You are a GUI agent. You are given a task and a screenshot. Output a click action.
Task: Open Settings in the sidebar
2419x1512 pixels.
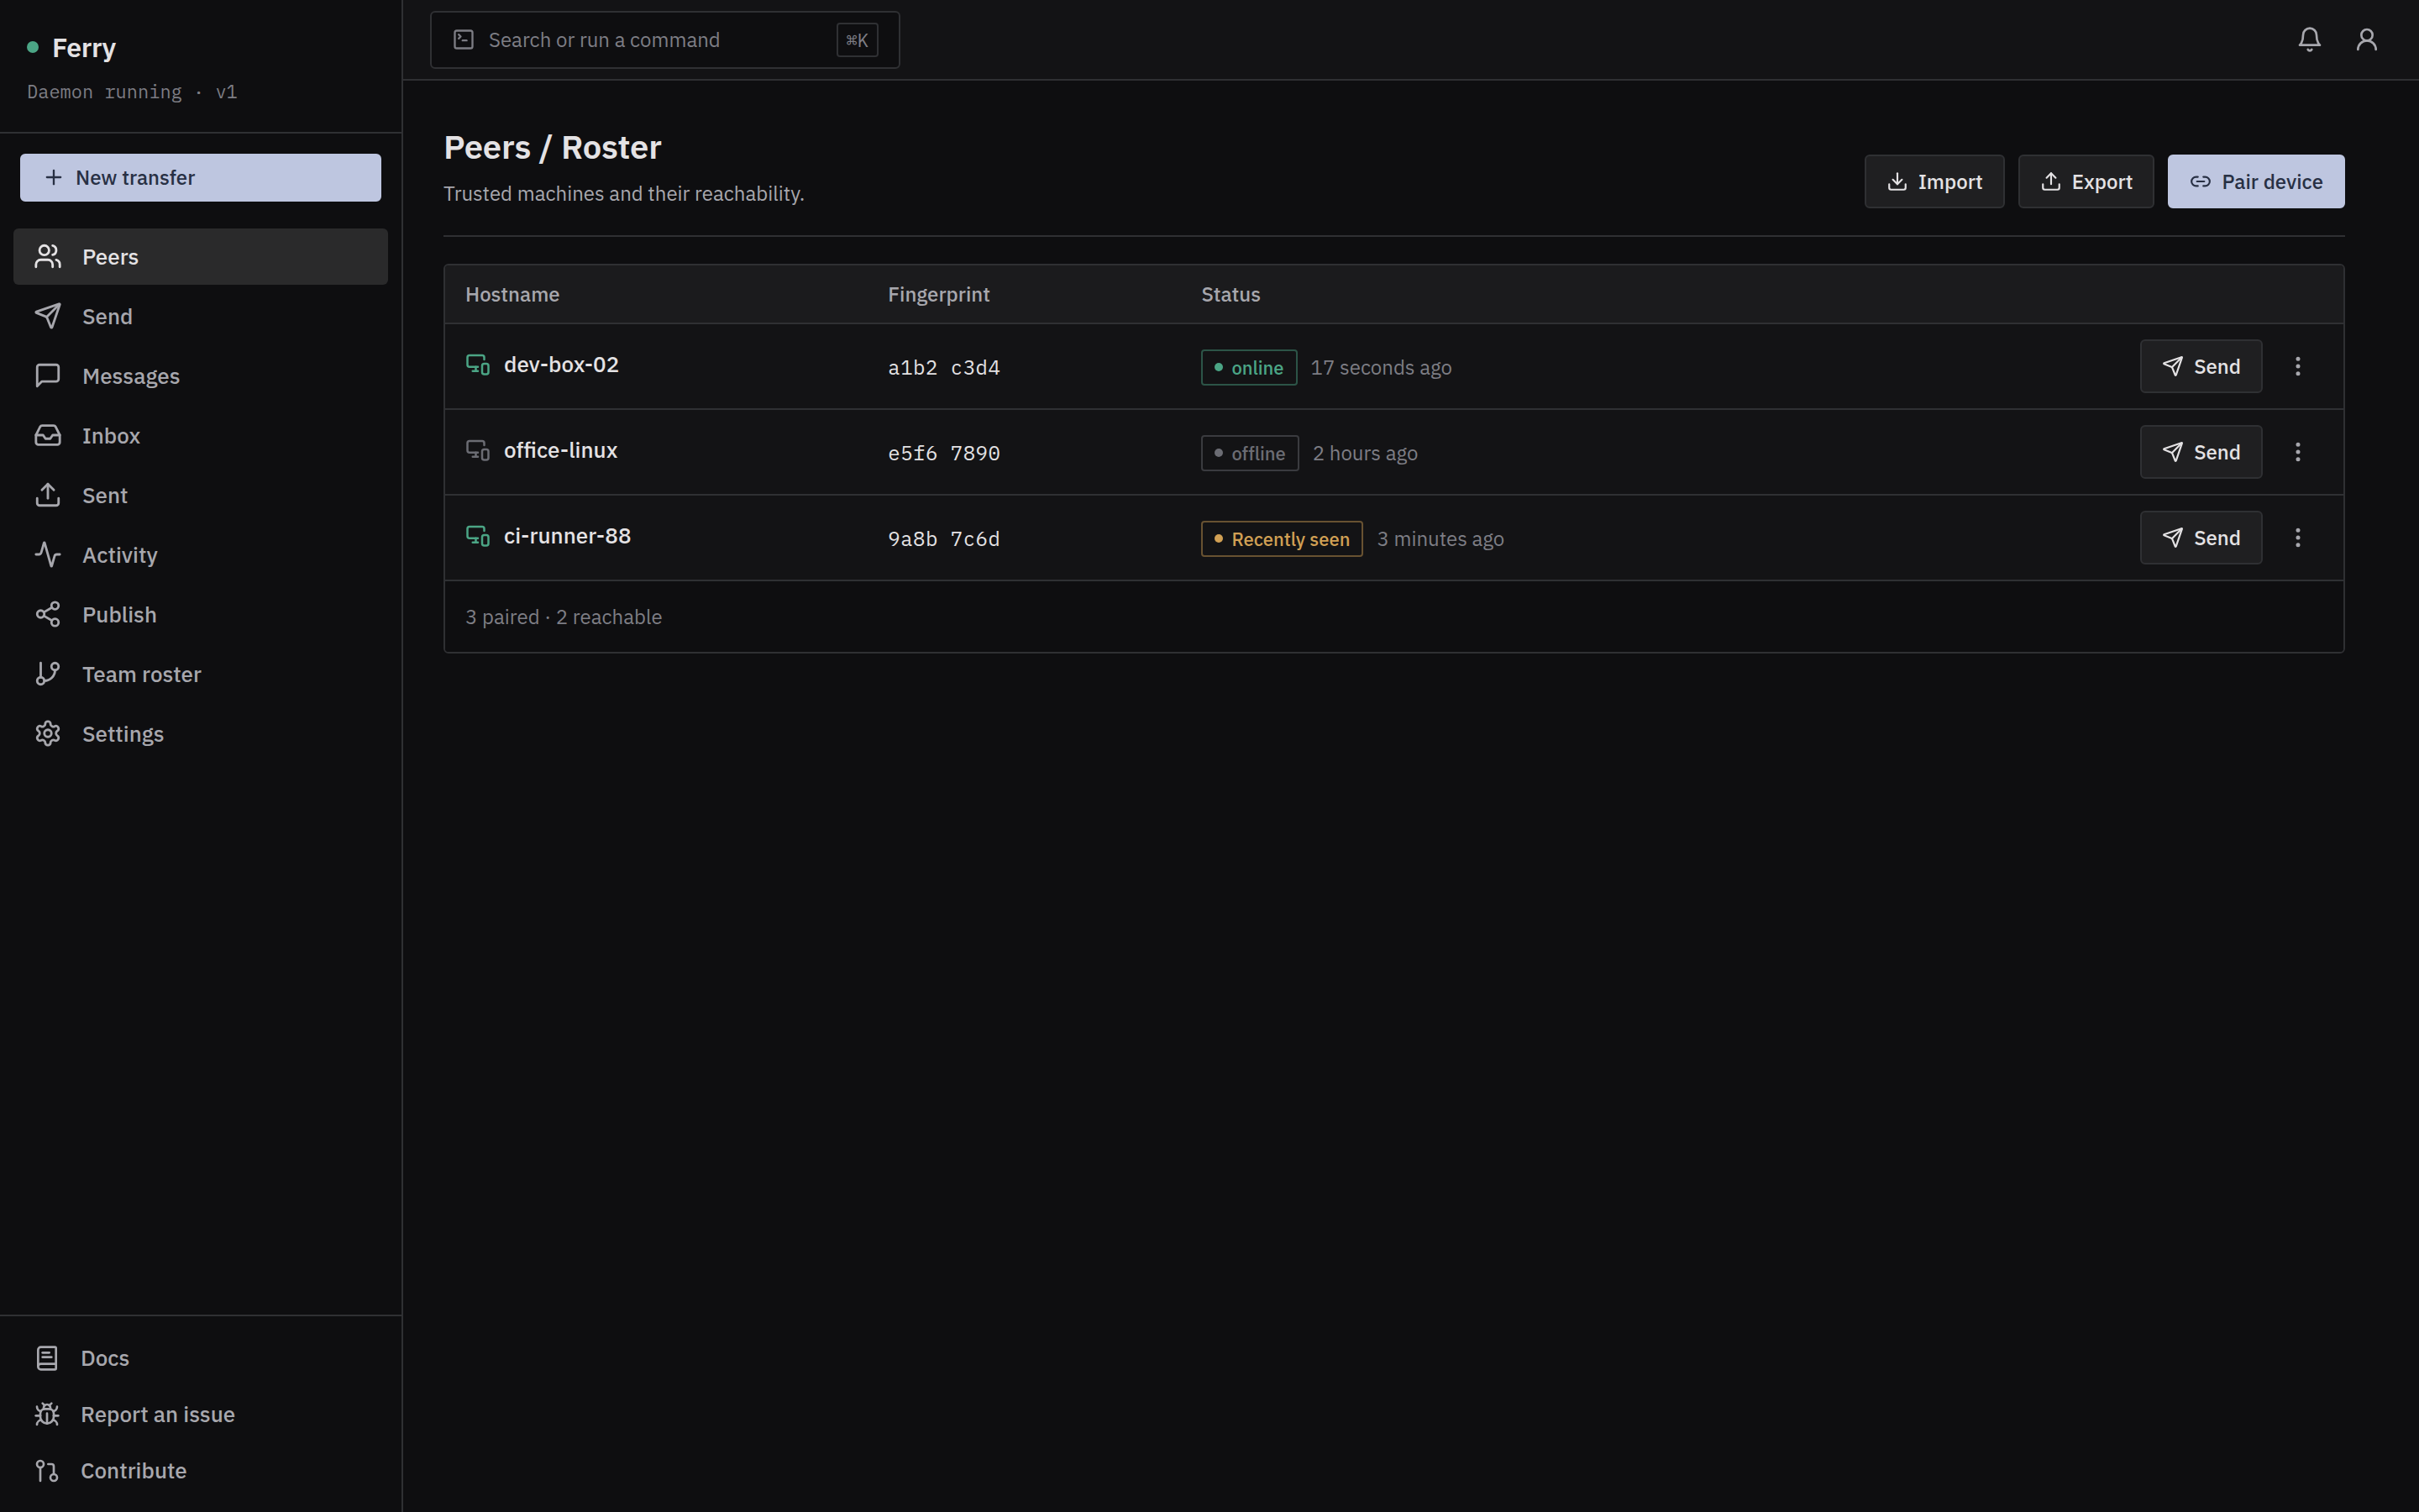pyautogui.click(x=201, y=734)
